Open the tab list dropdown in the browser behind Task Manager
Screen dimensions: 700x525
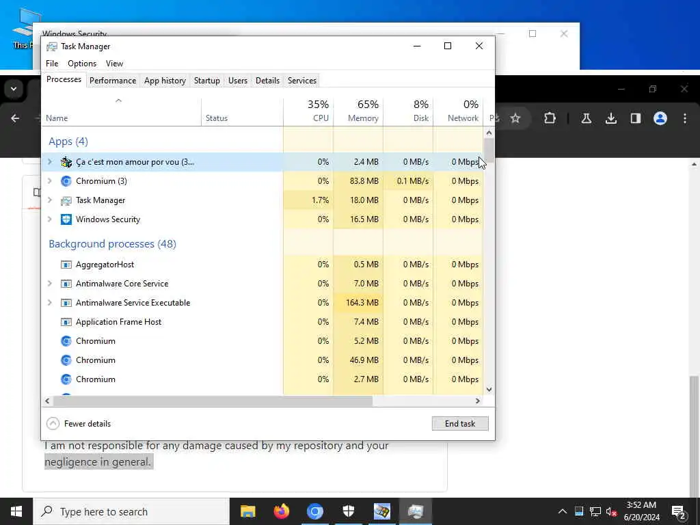(14, 89)
